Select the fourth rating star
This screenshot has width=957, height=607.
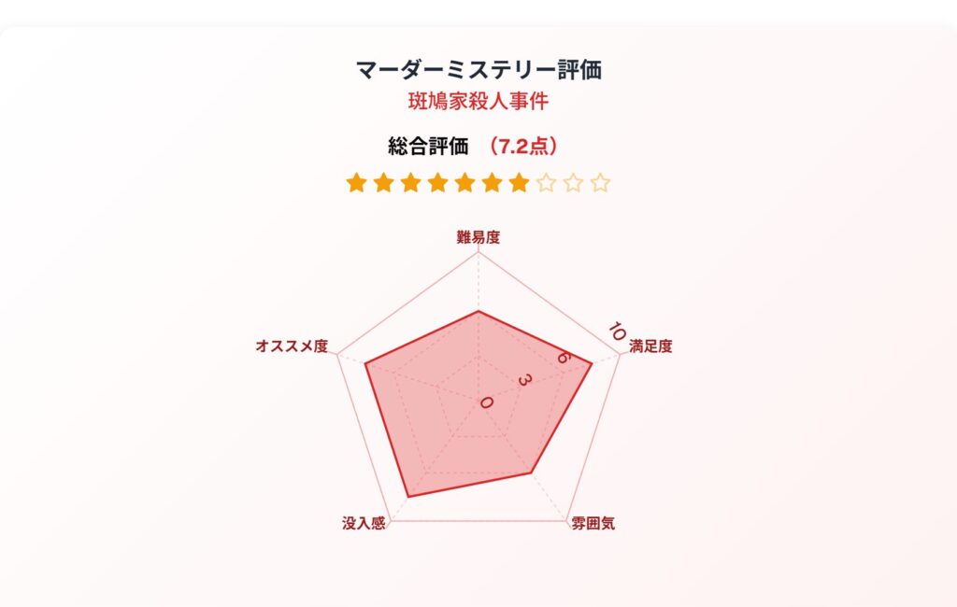[437, 182]
